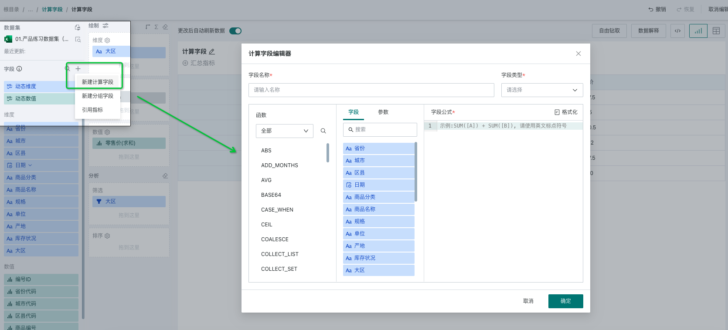Expand the 日期 field chevron in the sidebar

30,165
